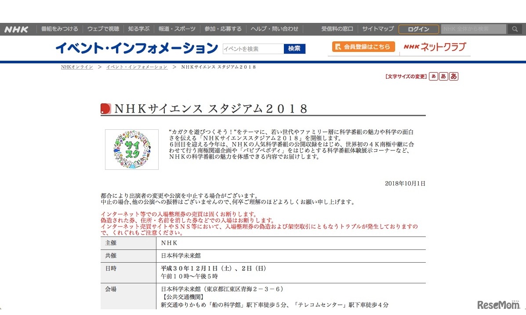Click the イベント・インフォメーション page title

click(137, 48)
